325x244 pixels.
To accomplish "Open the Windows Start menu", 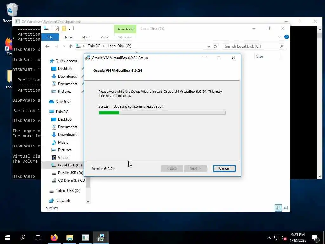I will tap(8, 238).
